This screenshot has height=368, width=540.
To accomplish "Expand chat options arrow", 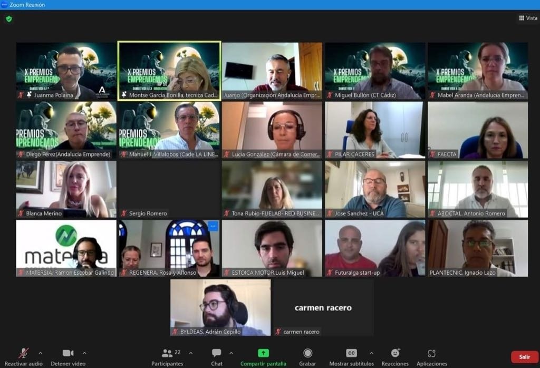I will coord(231,353).
